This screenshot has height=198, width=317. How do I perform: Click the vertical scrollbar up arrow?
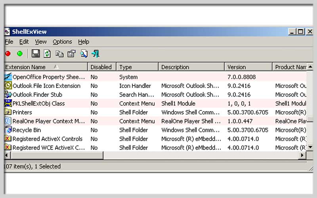(x=310, y=67)
